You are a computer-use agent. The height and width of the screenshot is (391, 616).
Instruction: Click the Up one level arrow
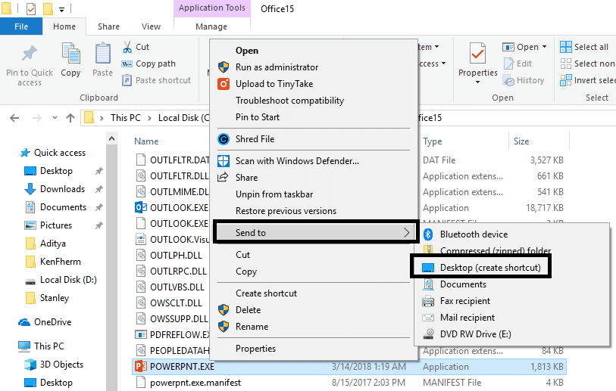[x=70, y=118]
